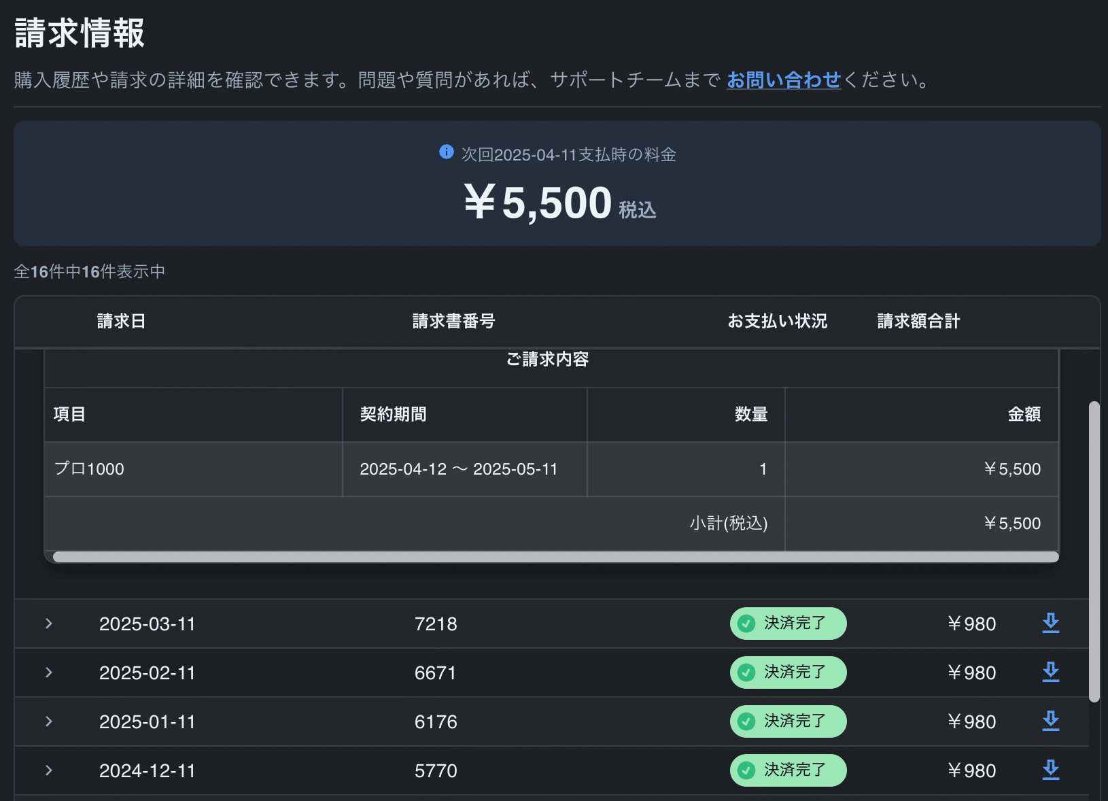Click the 2024-12-11 billing date
This screenshot has width=1108, height=801.
click(x=148, y=770)
